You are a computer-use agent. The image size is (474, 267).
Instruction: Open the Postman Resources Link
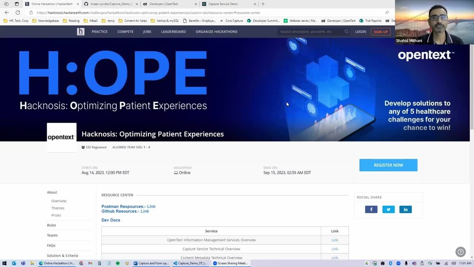tap(151, 207)
